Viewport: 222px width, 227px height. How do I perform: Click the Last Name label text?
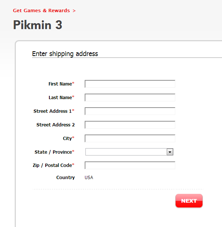click(x=60, y=98)
